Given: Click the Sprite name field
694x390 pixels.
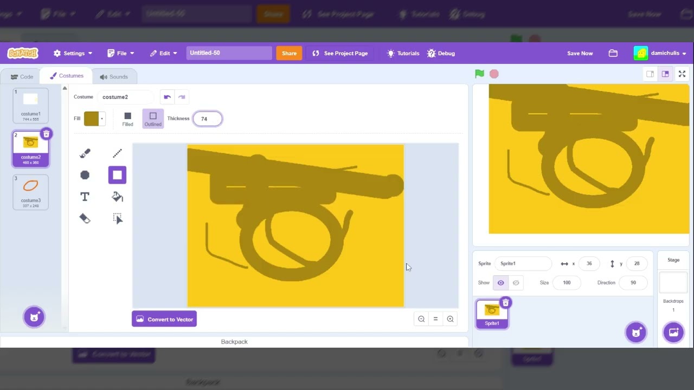Looking at the screenshot, I should pyautogui.click(x=522, y=263).
